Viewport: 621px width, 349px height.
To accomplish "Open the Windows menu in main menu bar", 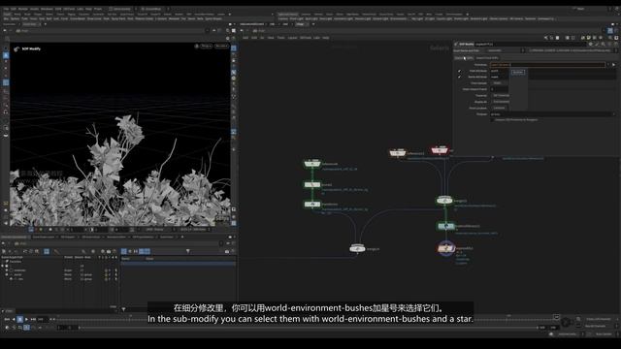I will [x=47, y=9].
